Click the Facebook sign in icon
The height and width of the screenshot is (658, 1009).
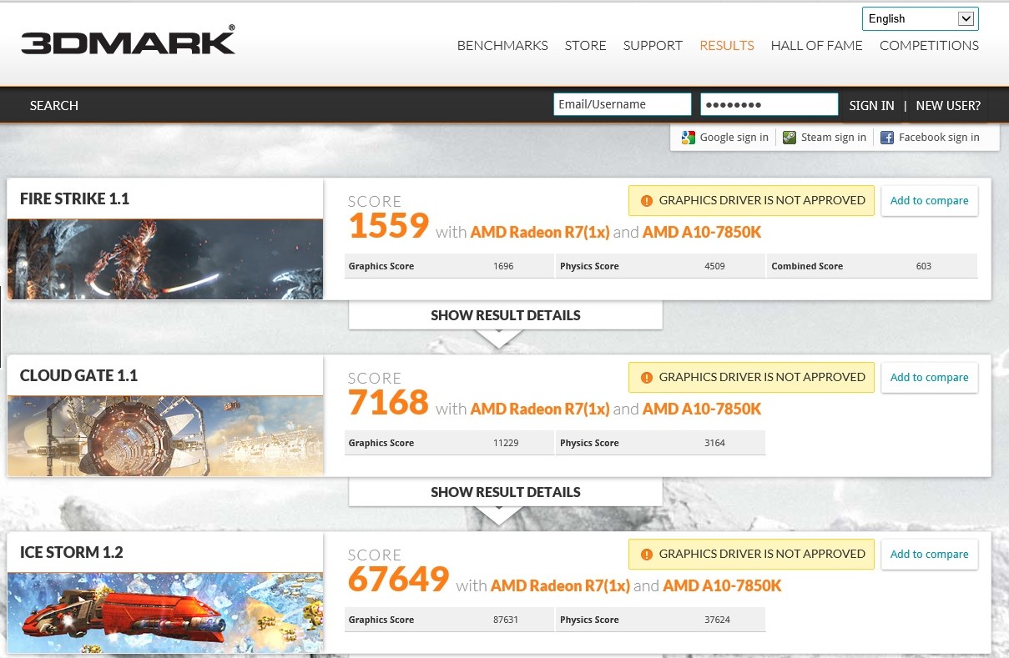[x=887, y=138]
